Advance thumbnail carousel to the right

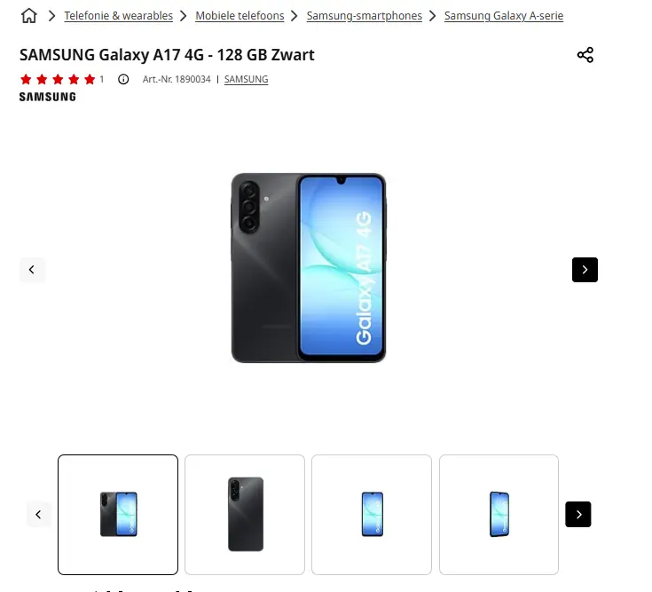click(578, 514)
